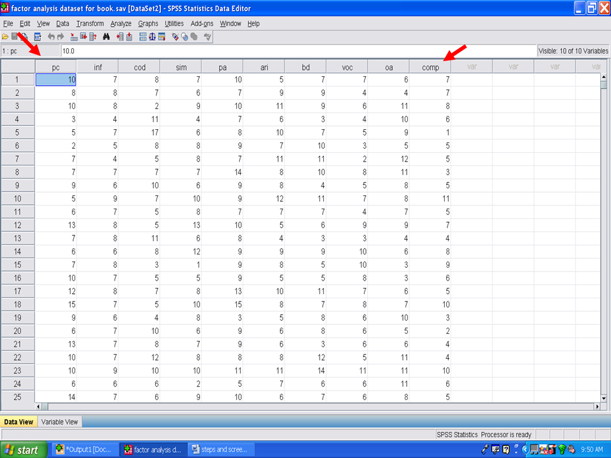Click the Windows start button
Viewport: 611px width, 458px height.
(24, 450)
